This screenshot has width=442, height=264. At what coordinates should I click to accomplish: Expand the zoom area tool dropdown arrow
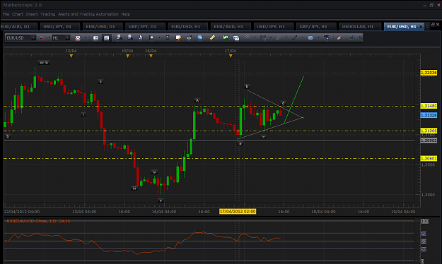pyautogui.click(x=159, y=37)
